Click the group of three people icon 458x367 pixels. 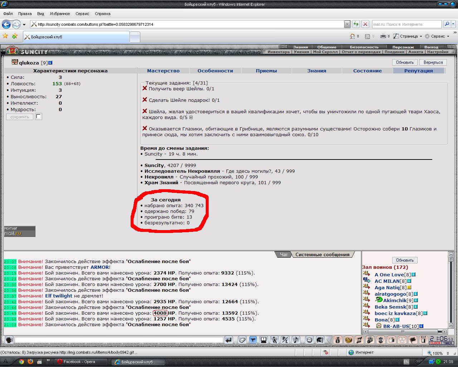pos(402,340)
